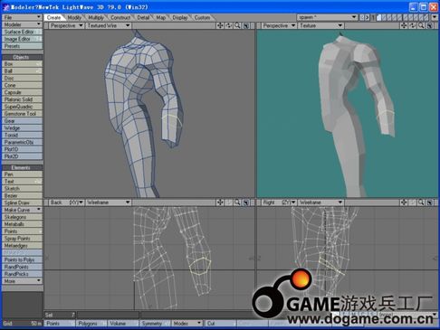Open the File dropdown menu
The width and height of the screenshot is (440, 330).
[22, 17]
